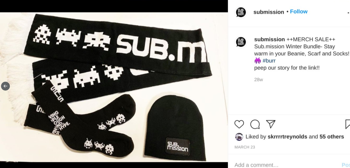The image size is (350, 168).
Task: Open the #burr hashtag
Action: coord(269,61)
